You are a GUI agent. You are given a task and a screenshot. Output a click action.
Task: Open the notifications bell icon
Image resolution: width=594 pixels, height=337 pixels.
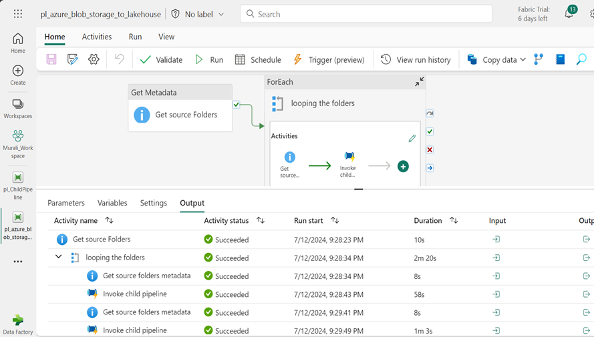pyautogui.click(x=569, y=14)
